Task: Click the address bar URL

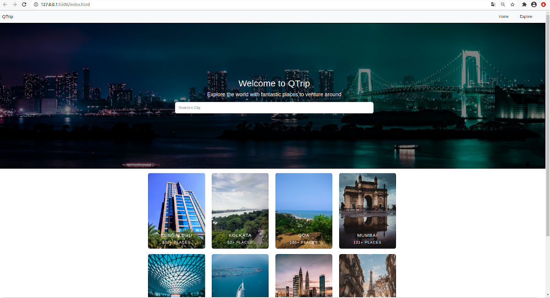Action: click(x=64, y=5)
